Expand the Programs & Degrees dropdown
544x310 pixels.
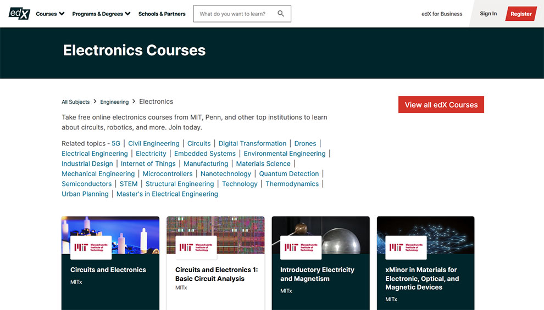(x=101, y=14)
